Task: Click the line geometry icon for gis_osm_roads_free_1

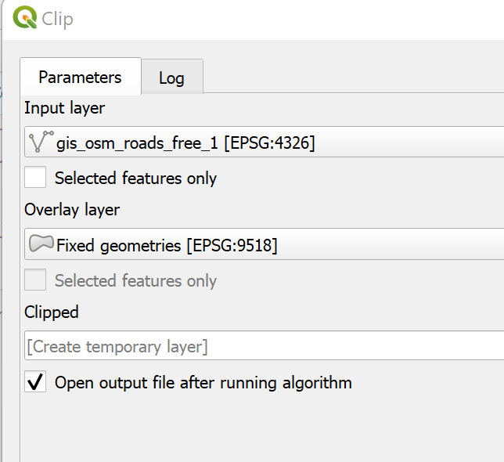Action: (38, 143)
